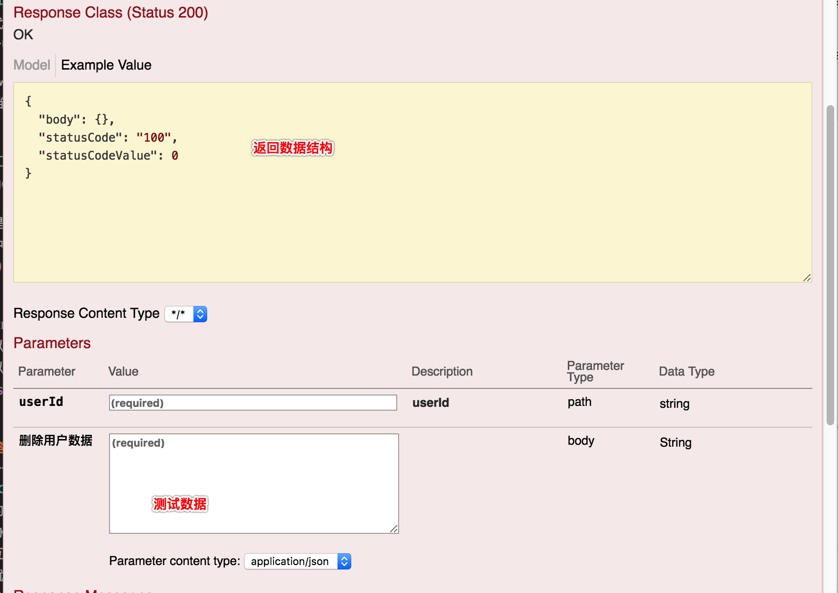This screenshot has width=838, height=593.
Task: Click the red 返回数据结构 annotation label
Action: point(292,148)
